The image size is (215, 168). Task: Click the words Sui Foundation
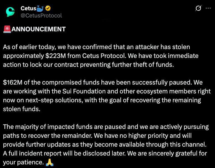click(x=84, y=91)
